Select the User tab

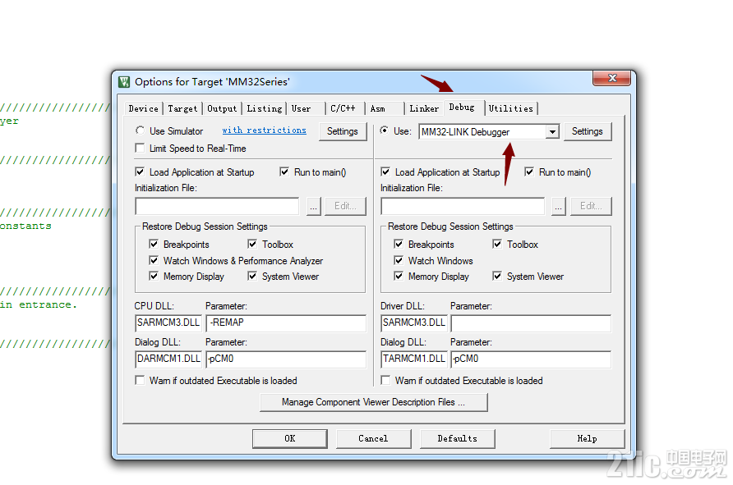point(301,108)
